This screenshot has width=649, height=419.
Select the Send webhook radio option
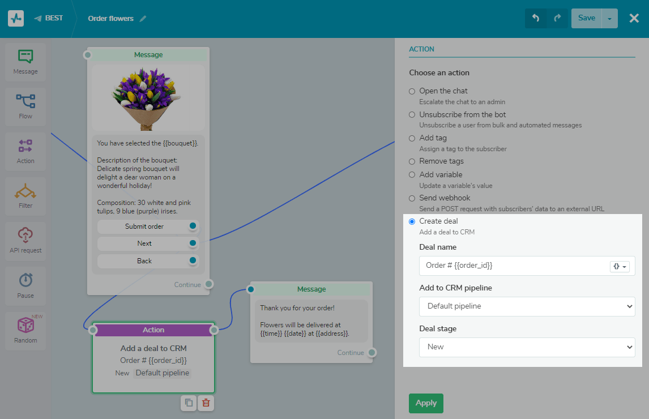412,198
